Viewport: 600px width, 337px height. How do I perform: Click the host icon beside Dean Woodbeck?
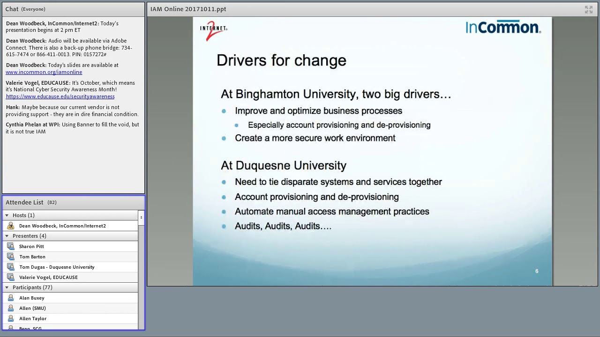click(11, 226)
